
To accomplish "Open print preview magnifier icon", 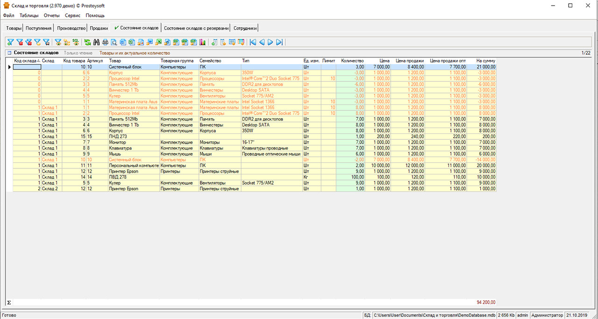I will 114,42.
